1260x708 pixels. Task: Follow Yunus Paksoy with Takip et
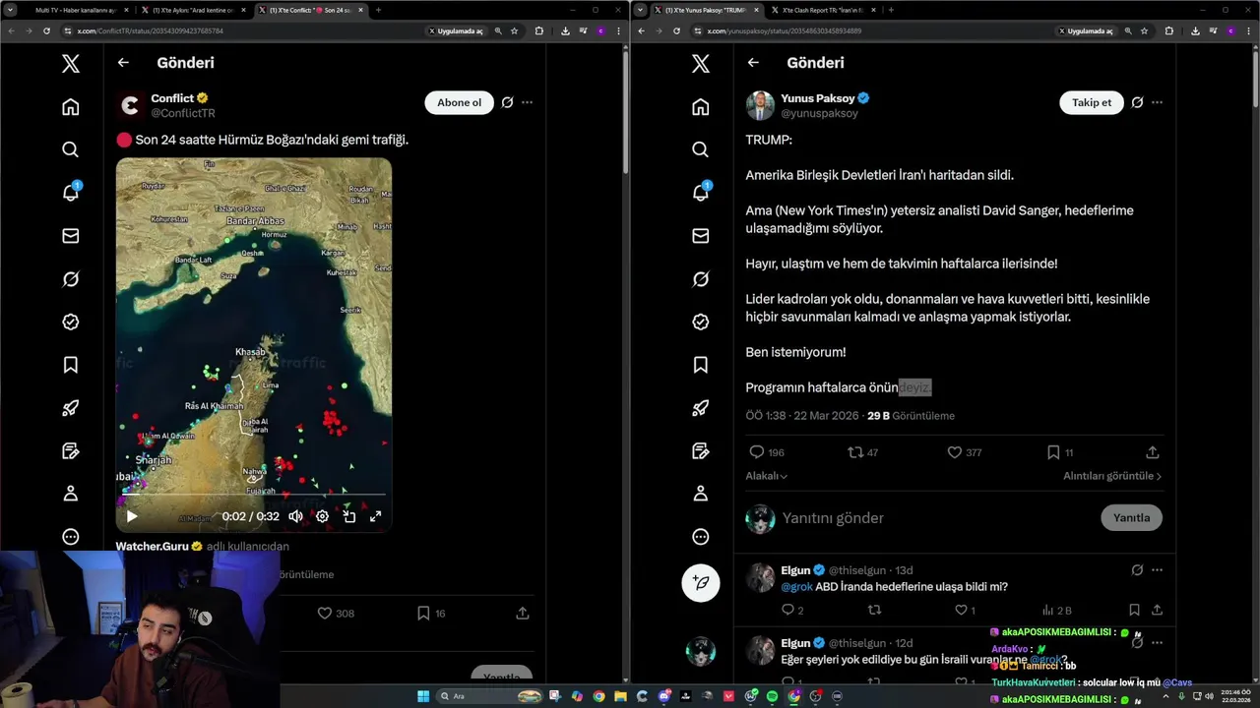click(x=1092, y=102)
